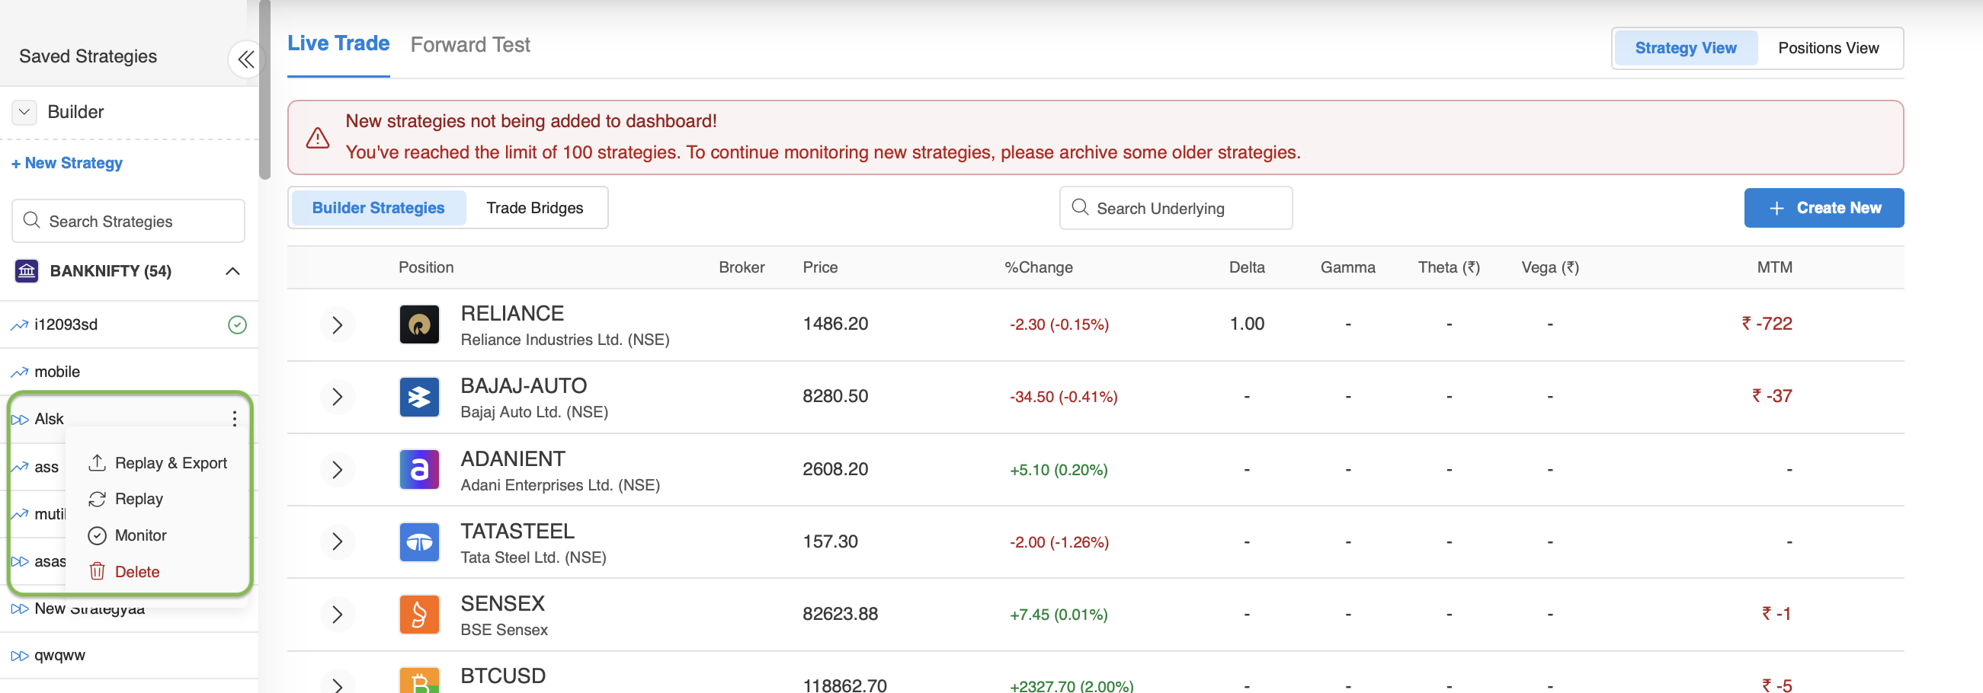This screenshot has height=693, width=1983.
Task: Expand the ADANIENT position row
Action: click(337, 469)
